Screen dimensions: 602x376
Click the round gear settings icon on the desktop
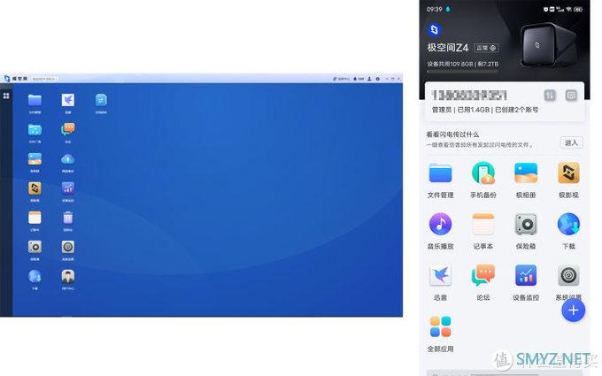click(68, 247)
